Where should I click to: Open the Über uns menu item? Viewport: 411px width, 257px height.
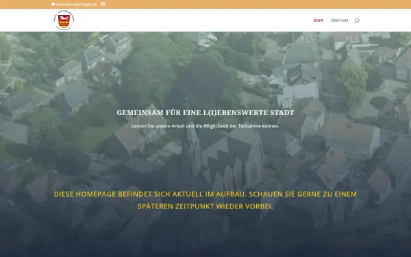[339, 20]
